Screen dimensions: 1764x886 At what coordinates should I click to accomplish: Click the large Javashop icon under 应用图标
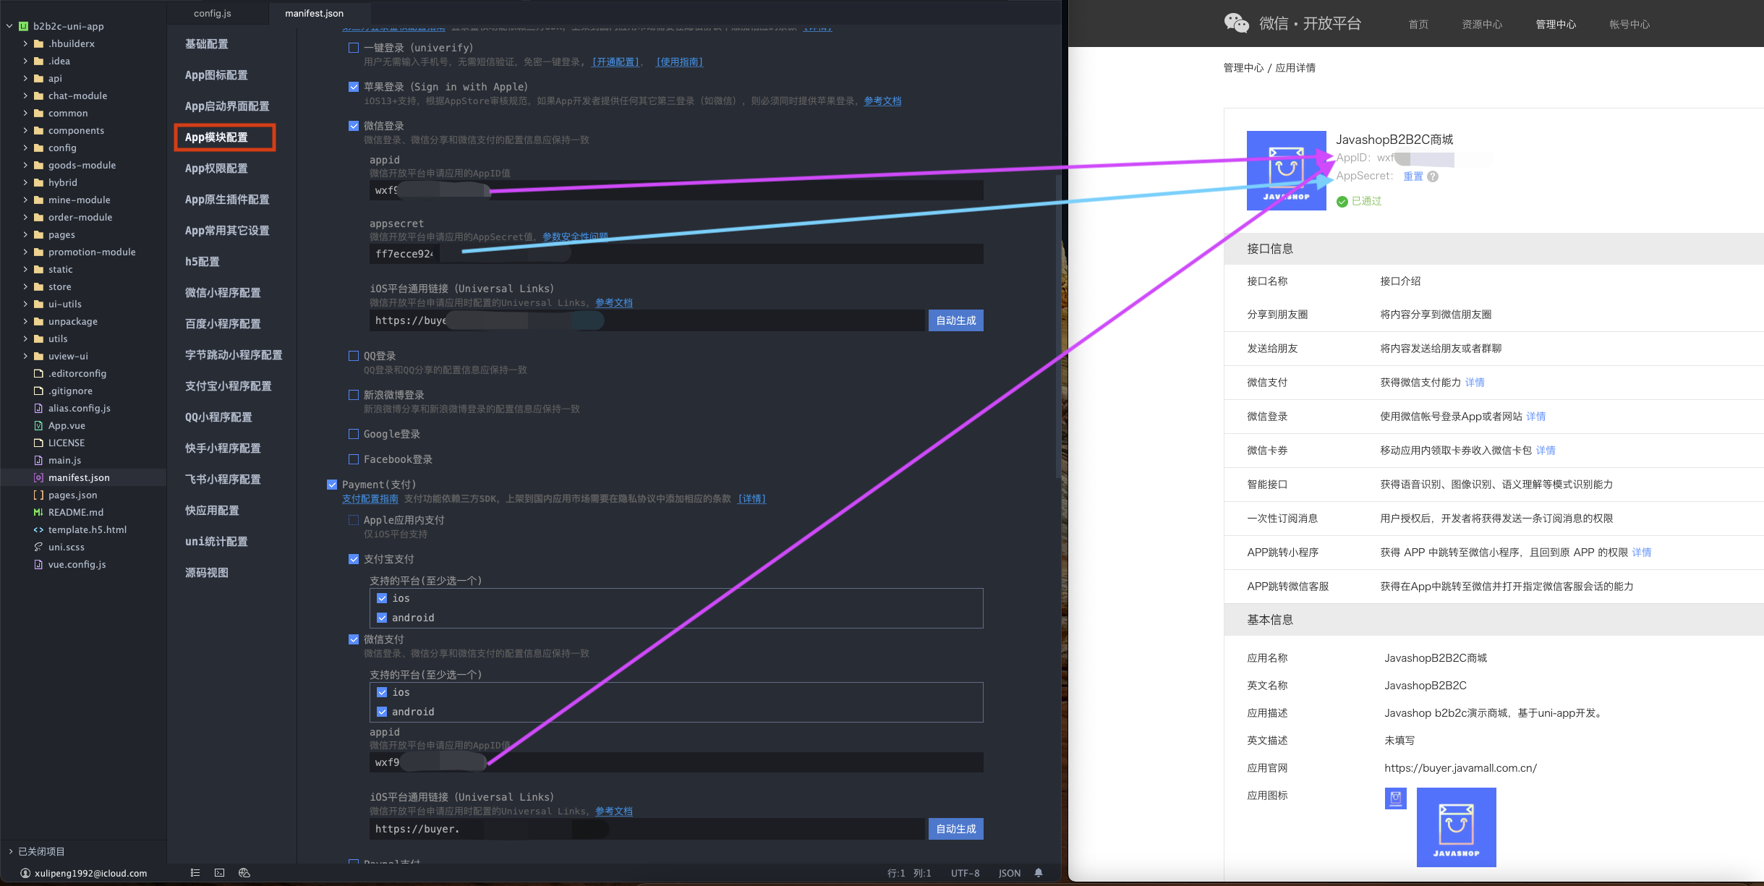click(1456, 827)
